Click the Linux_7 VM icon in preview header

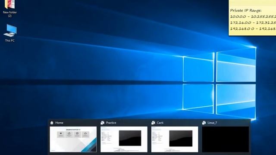(x=204, y=123)
